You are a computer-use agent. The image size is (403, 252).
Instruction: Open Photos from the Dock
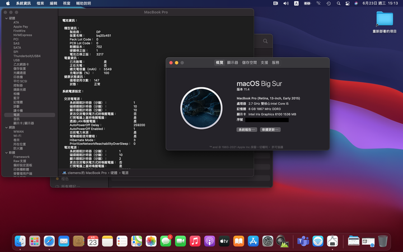pyautogui.click(x=151, y=241)
